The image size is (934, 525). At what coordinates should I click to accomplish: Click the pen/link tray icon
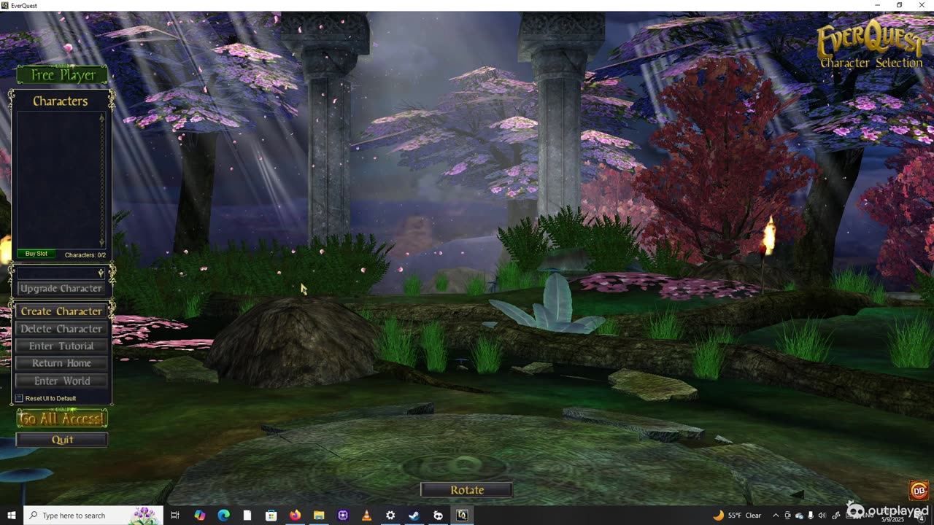(835, 516)
